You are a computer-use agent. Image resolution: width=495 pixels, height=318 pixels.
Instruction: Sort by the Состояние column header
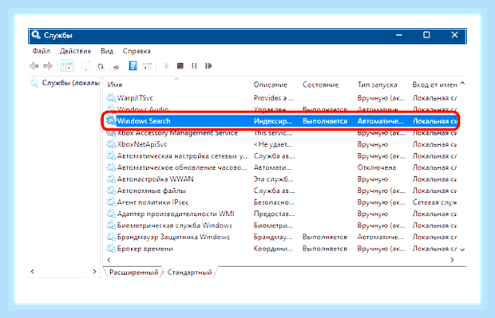(320, 84)
